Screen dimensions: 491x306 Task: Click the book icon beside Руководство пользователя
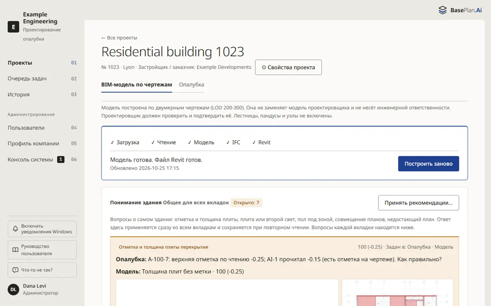coord(15,250)
